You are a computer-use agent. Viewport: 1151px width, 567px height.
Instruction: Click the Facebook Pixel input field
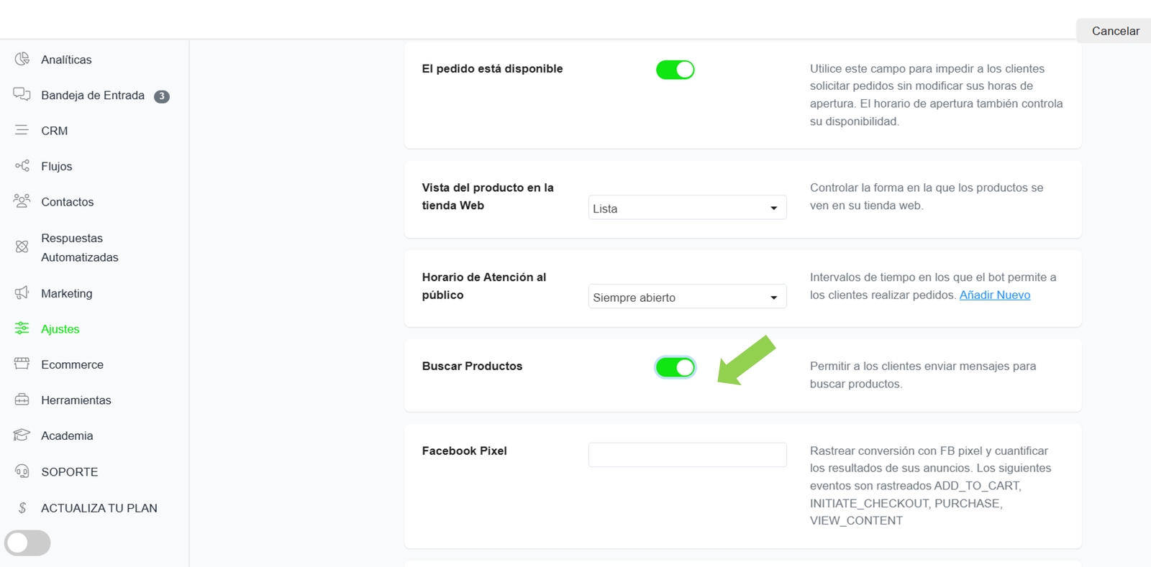coord(687,454)
